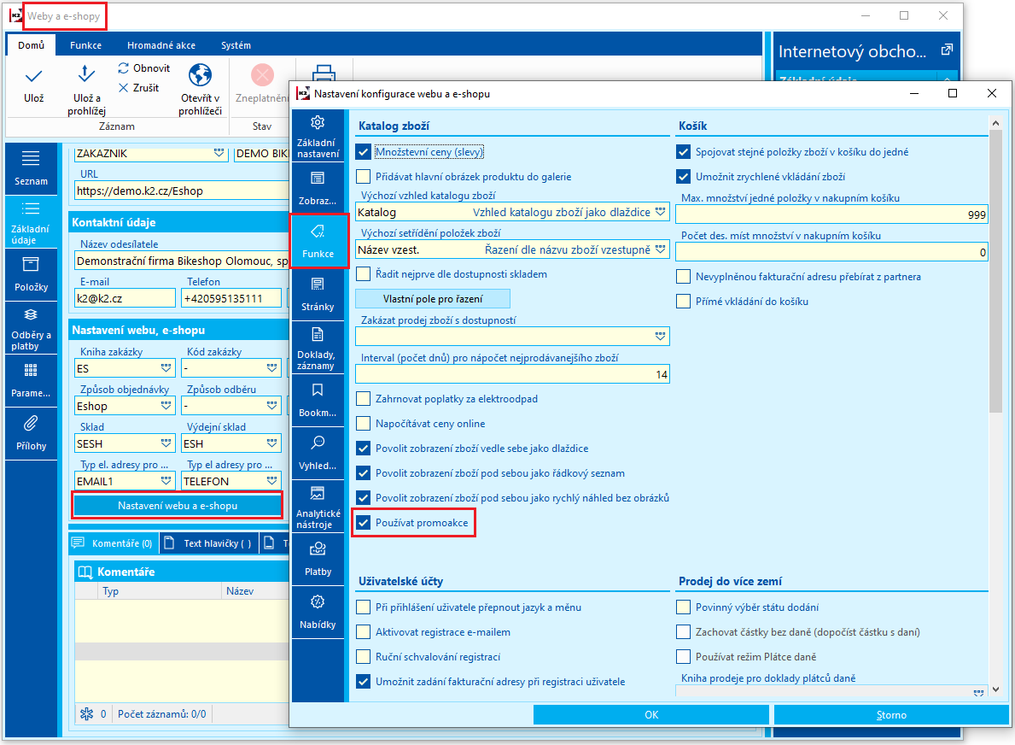Select Bookmarks section in the config dialog
1015x745 pixels.
click(x=318, y=401)
